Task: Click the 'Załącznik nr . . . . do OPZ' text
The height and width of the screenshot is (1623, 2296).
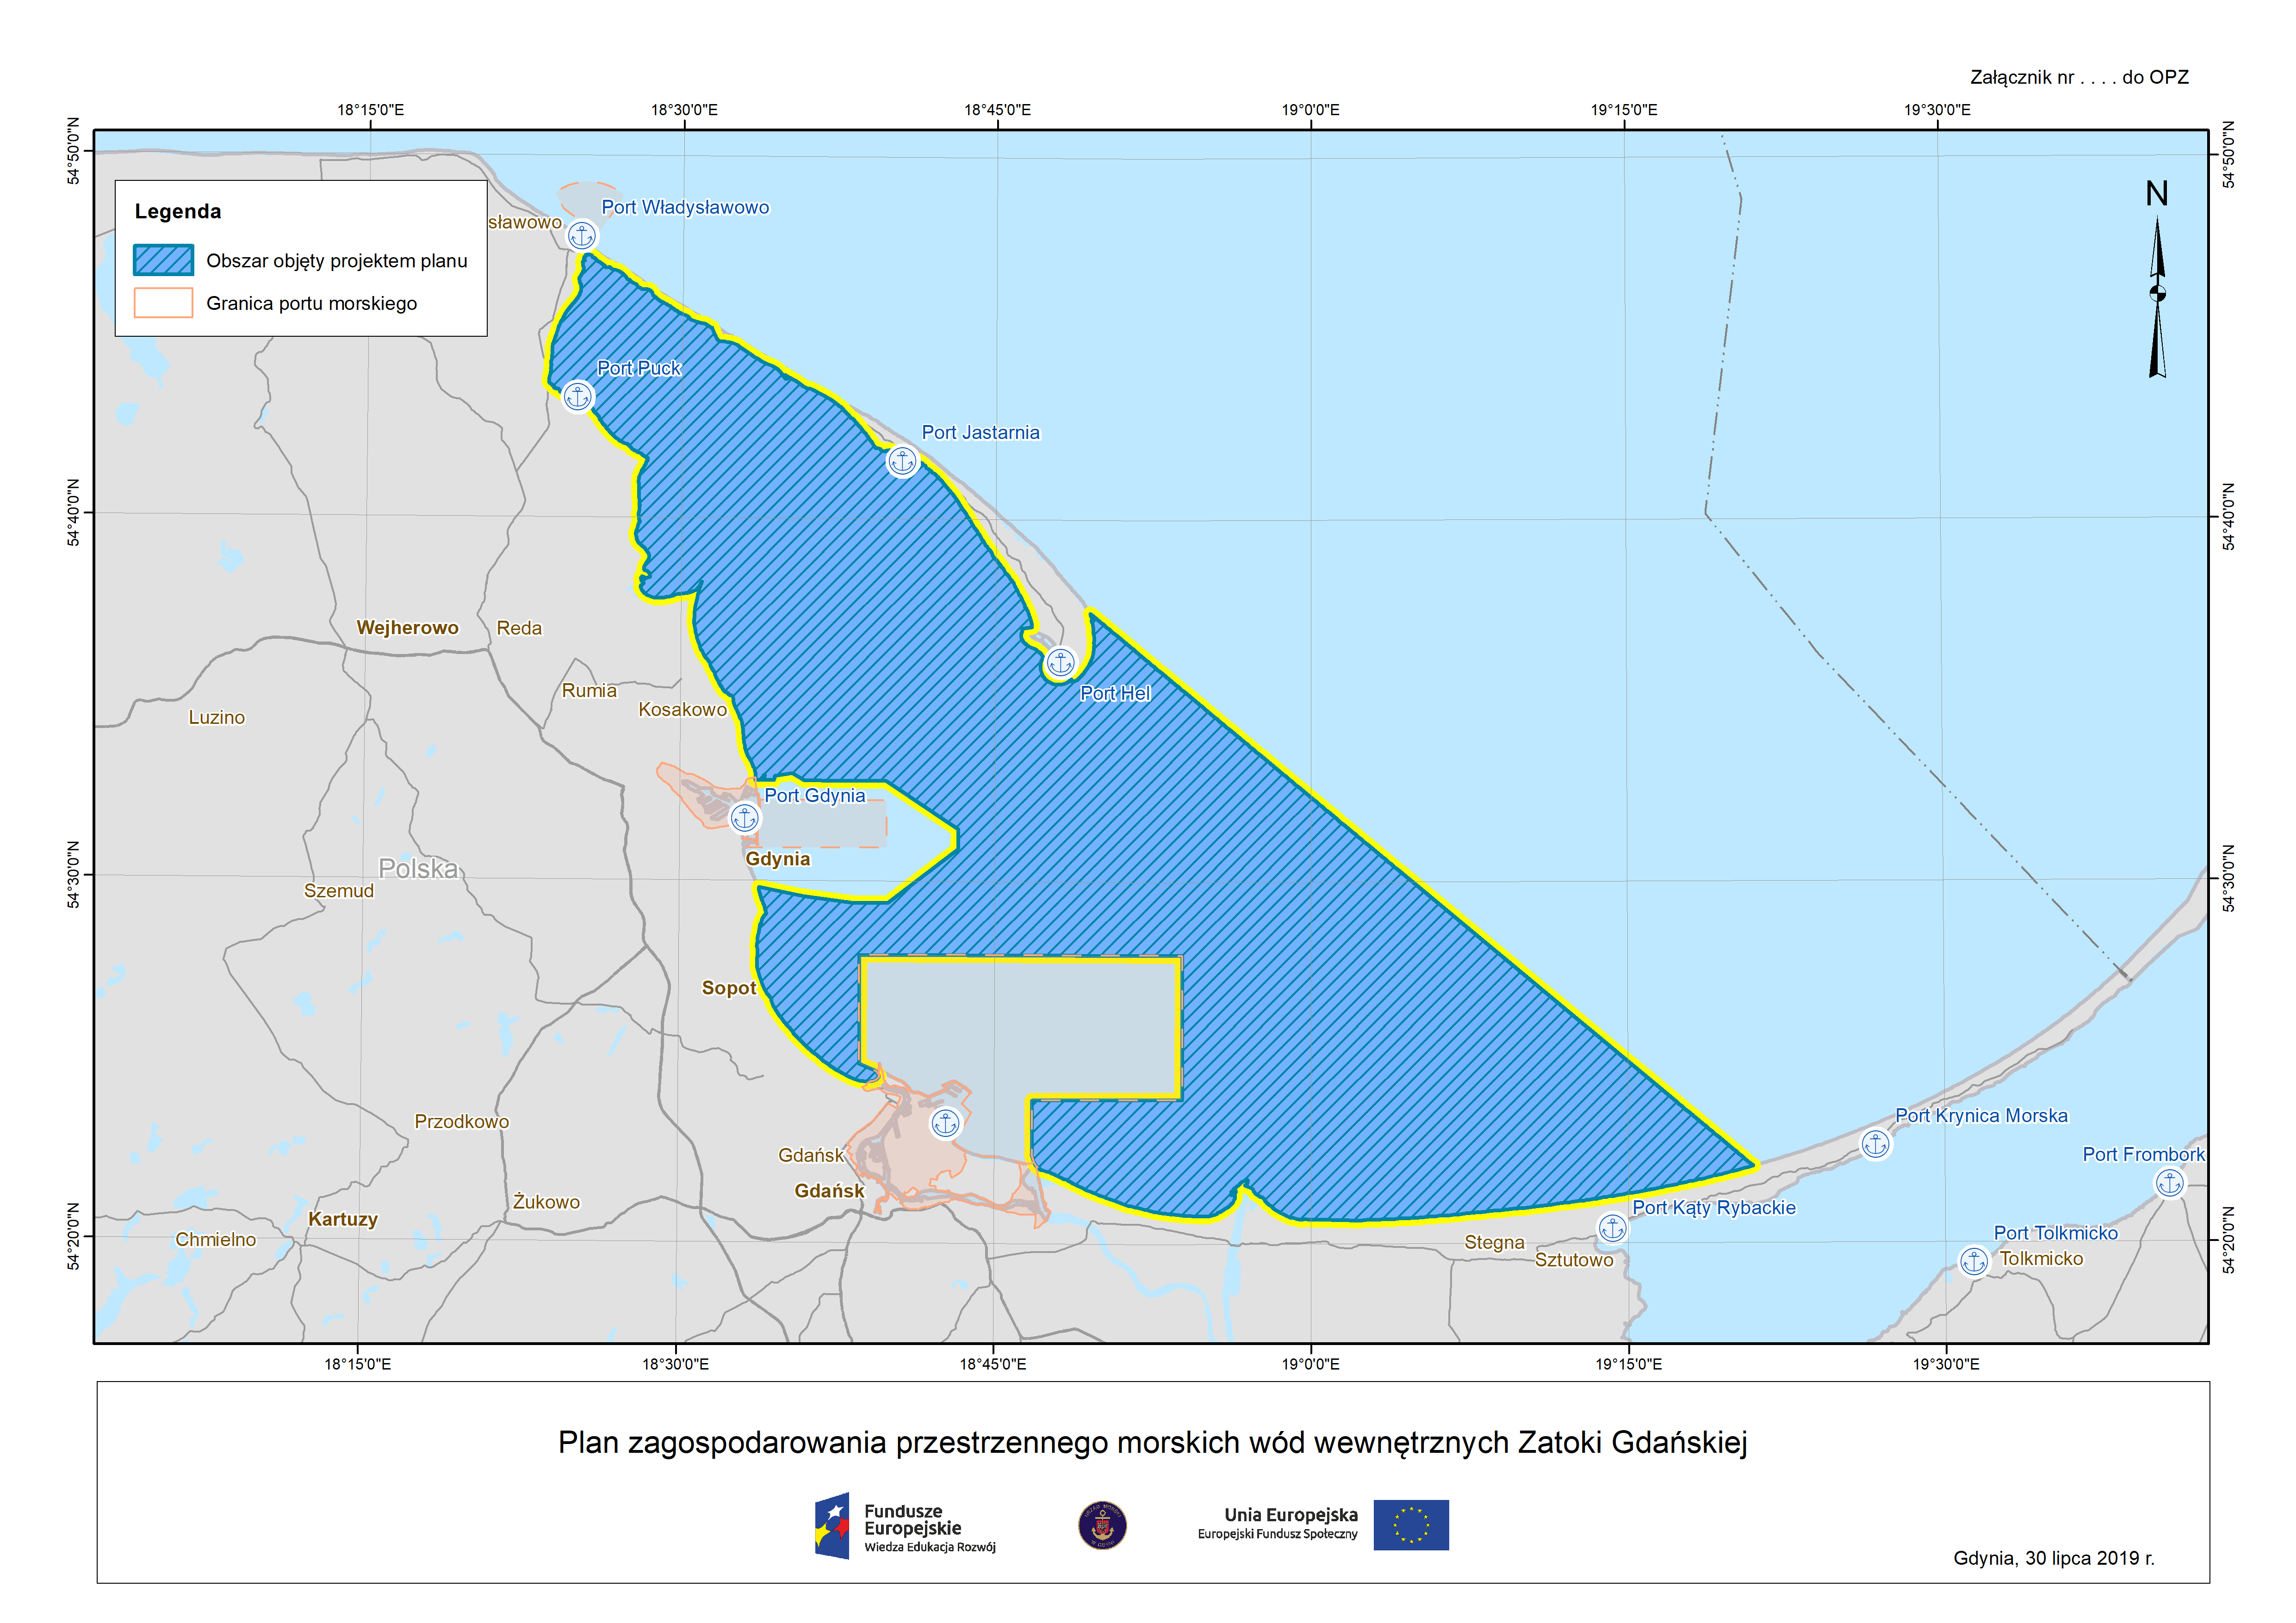Action: coord(2079,78)
